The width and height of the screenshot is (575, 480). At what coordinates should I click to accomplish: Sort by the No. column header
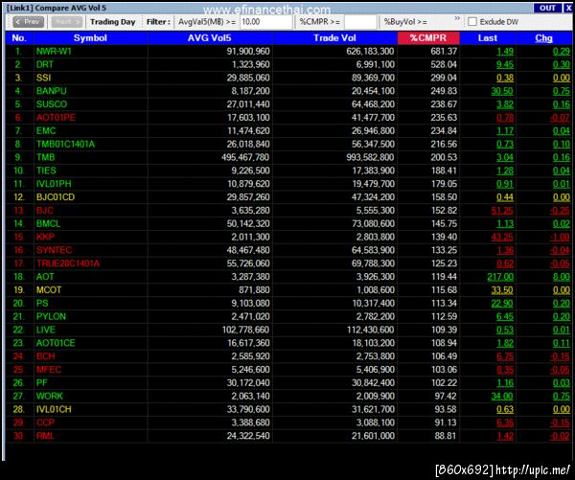click(19, 38)
